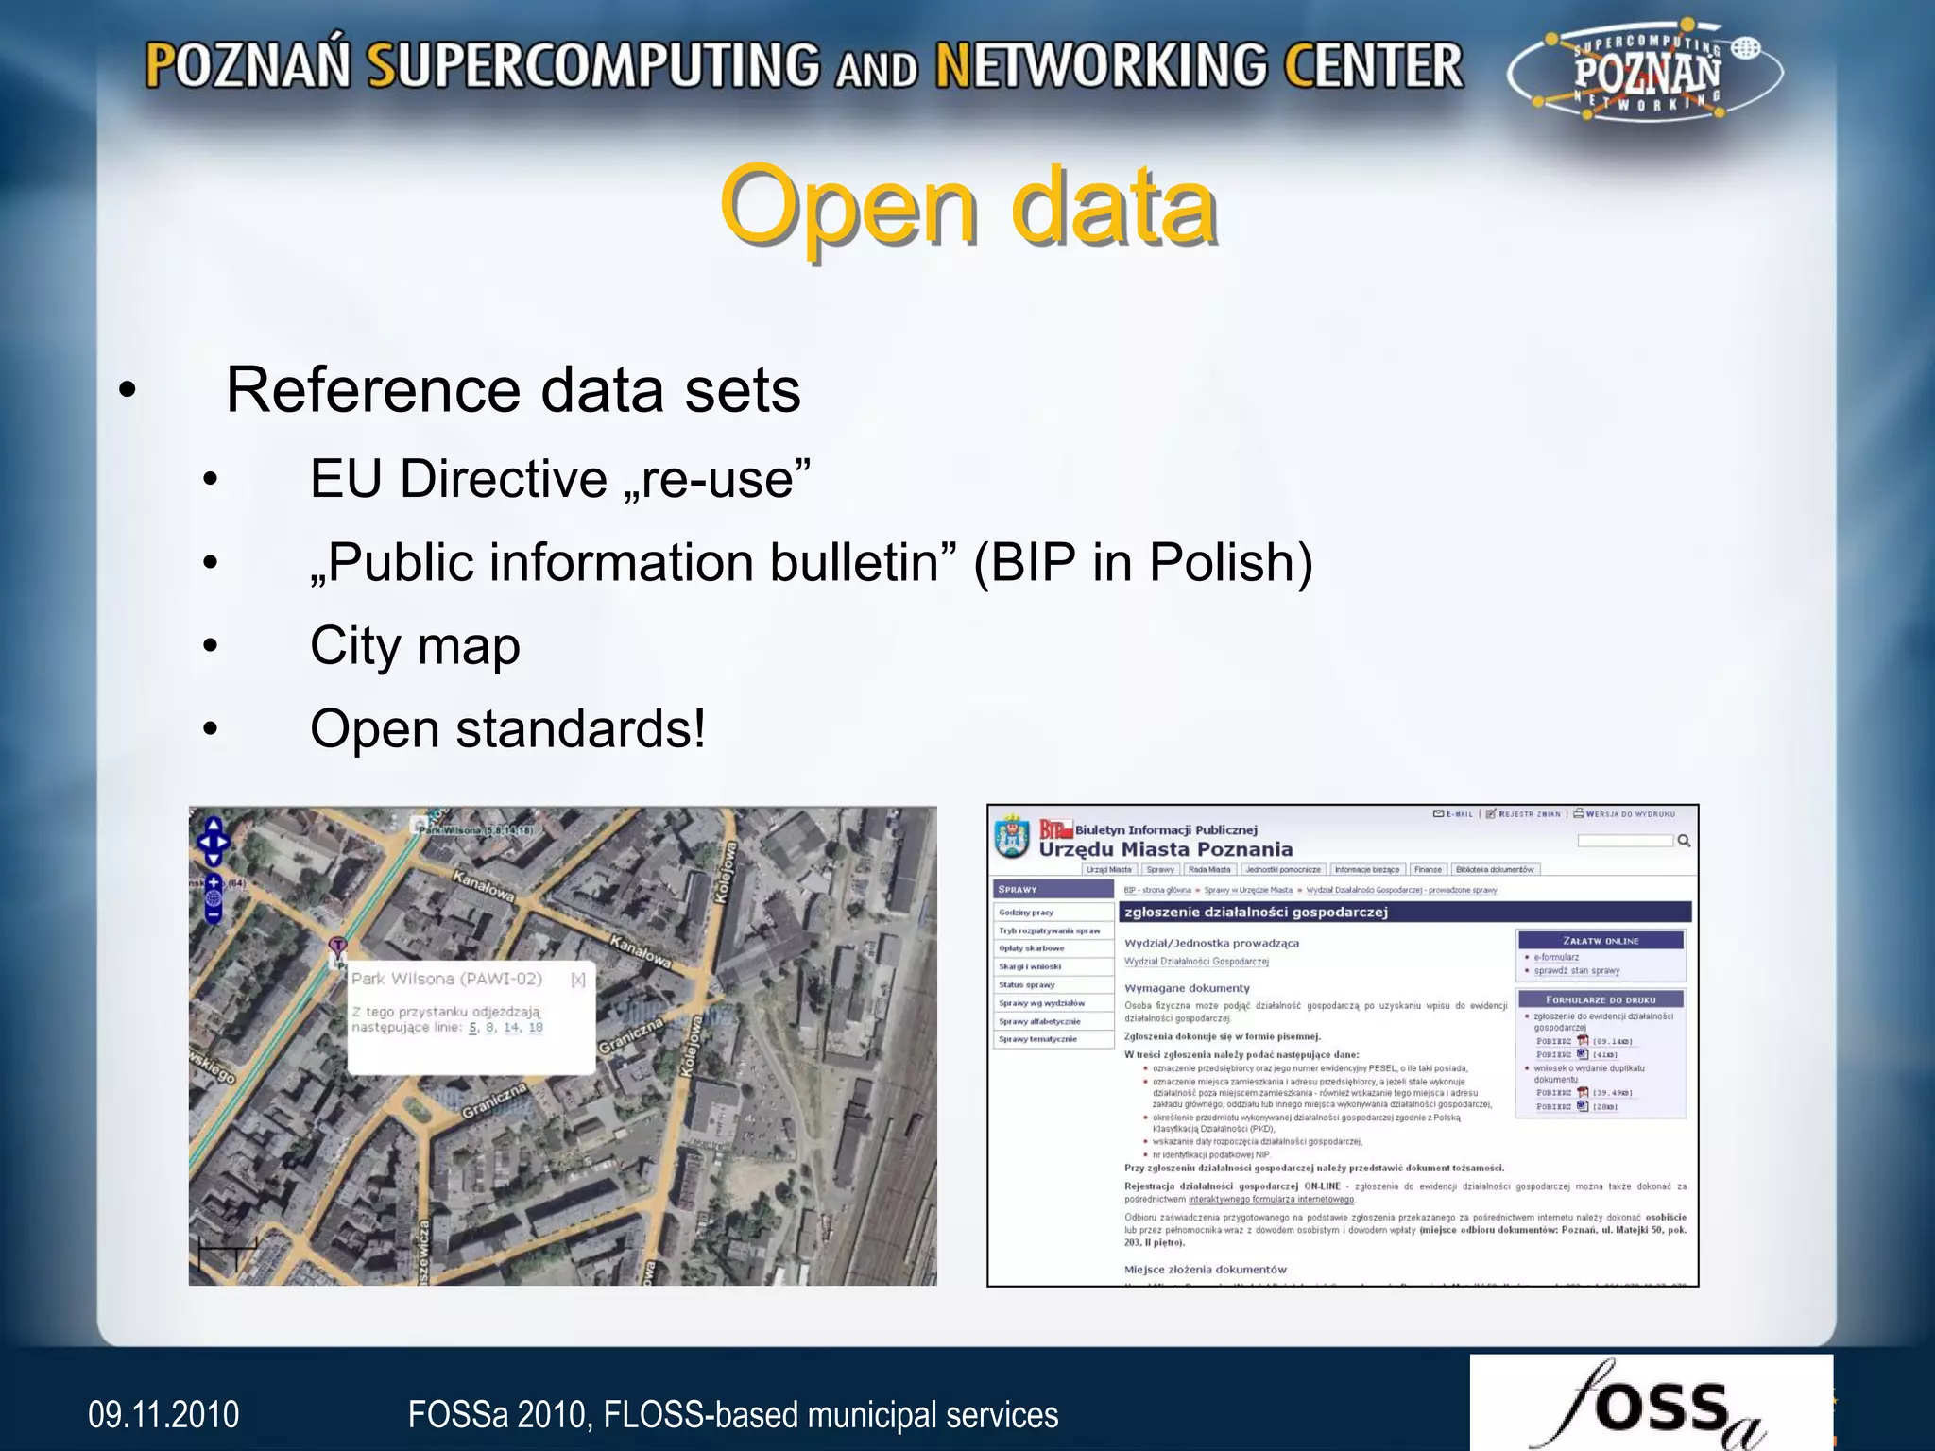Open the Rejestr zmian link

pyautogui.click(x=1523, y=813)
